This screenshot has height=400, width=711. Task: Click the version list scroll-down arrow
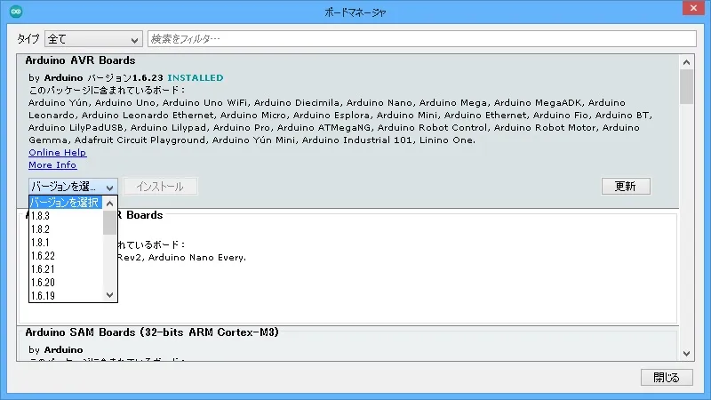pos(110,295)
